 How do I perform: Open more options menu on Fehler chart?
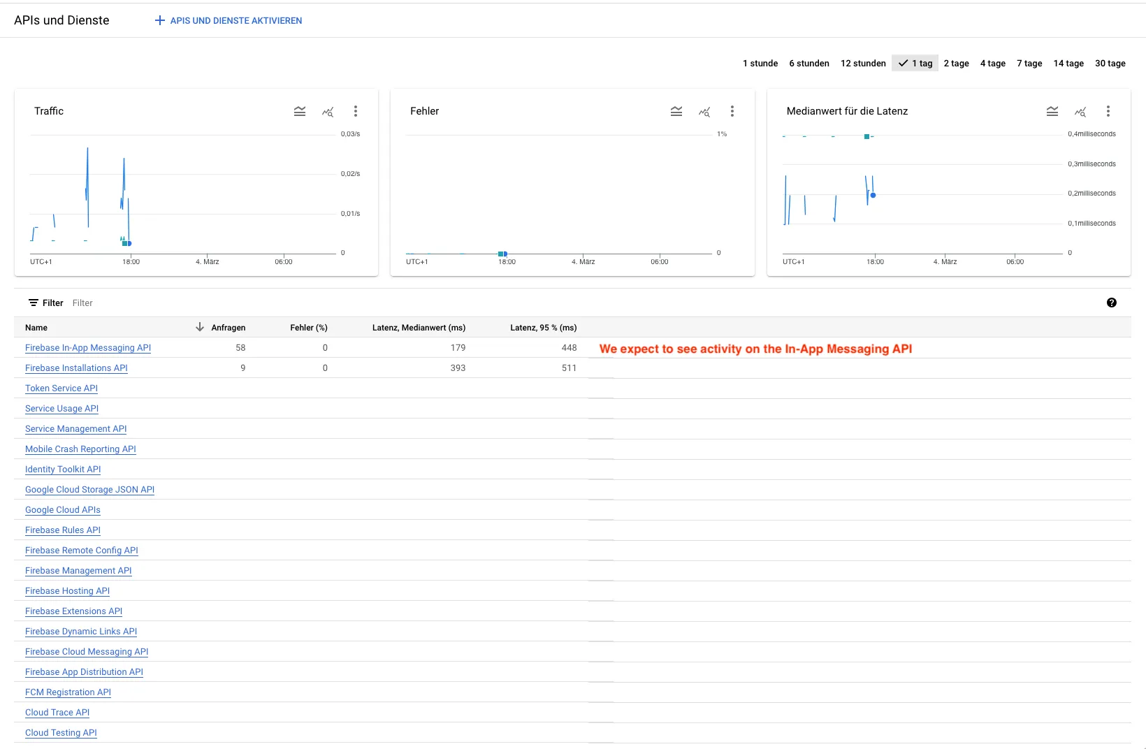[x=732, y=111]
